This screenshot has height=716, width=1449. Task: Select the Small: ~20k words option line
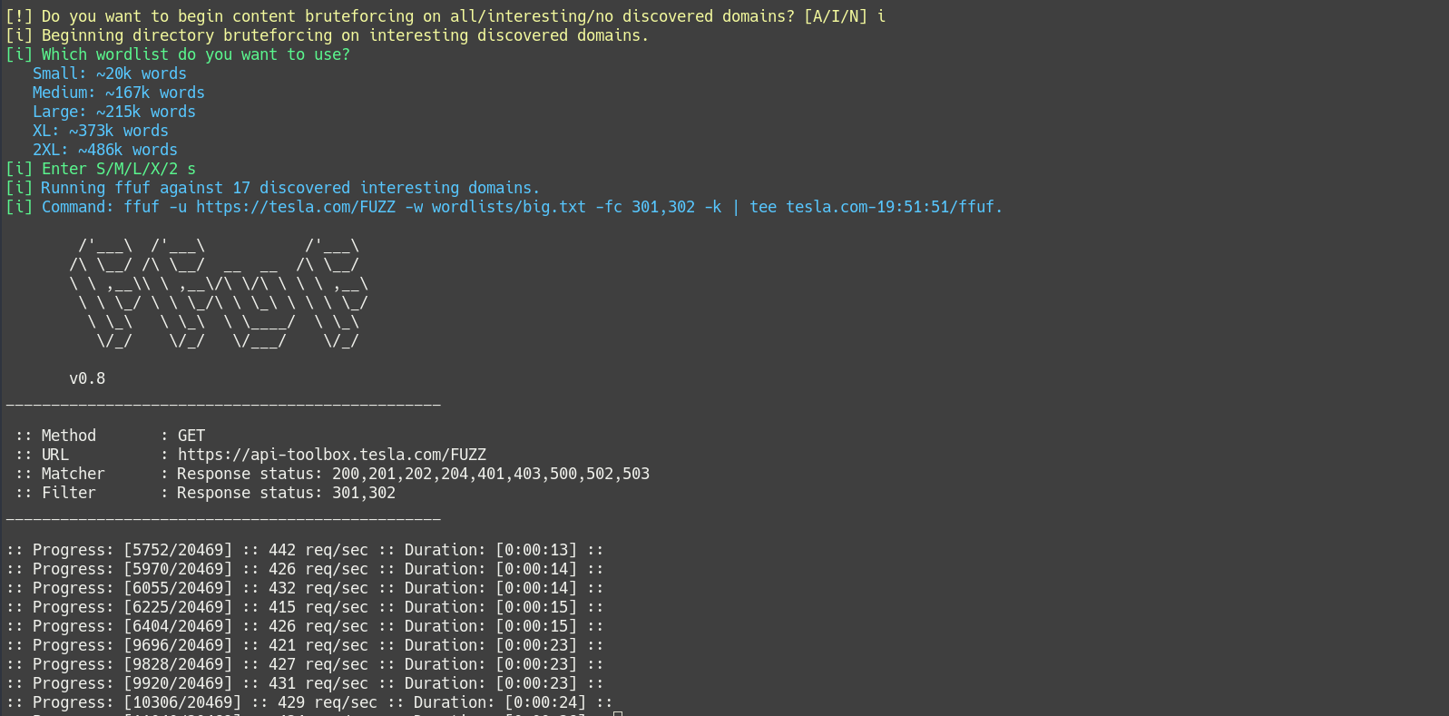pyautogui.click(x=110, y=74)
